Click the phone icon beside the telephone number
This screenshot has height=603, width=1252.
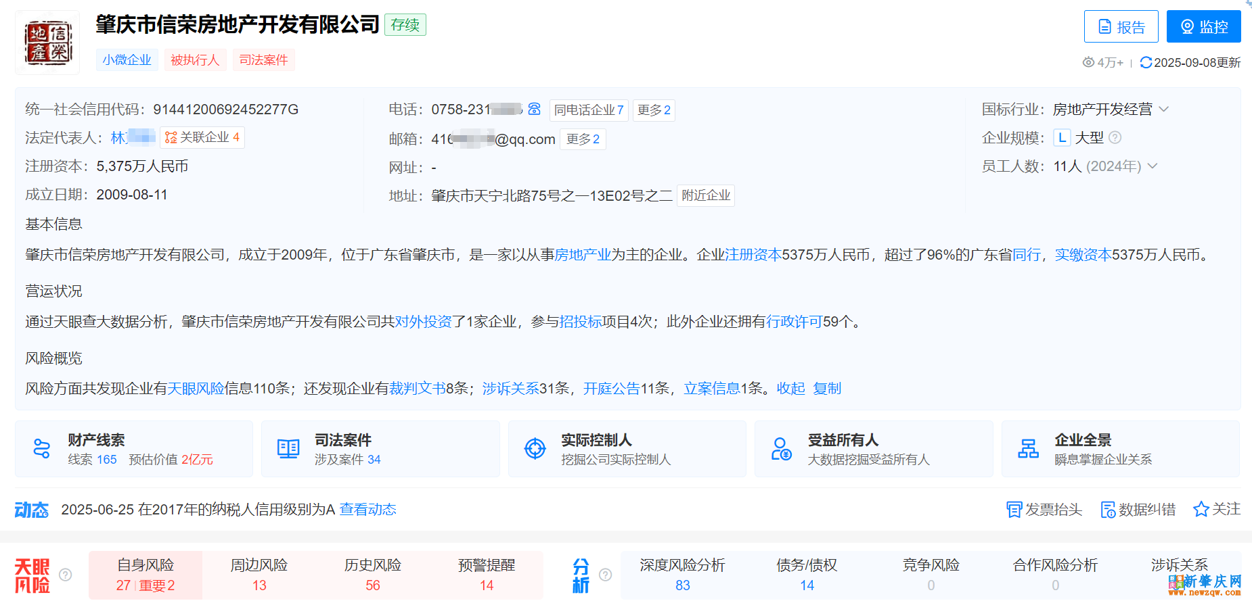click(534, 109)
